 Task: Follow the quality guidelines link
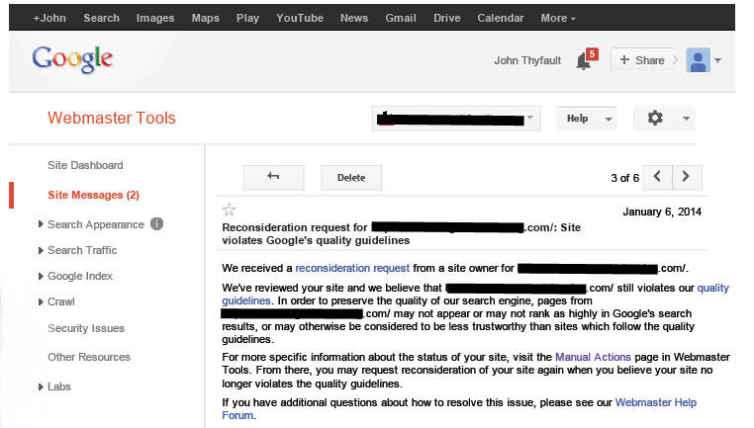coord(713,288)
